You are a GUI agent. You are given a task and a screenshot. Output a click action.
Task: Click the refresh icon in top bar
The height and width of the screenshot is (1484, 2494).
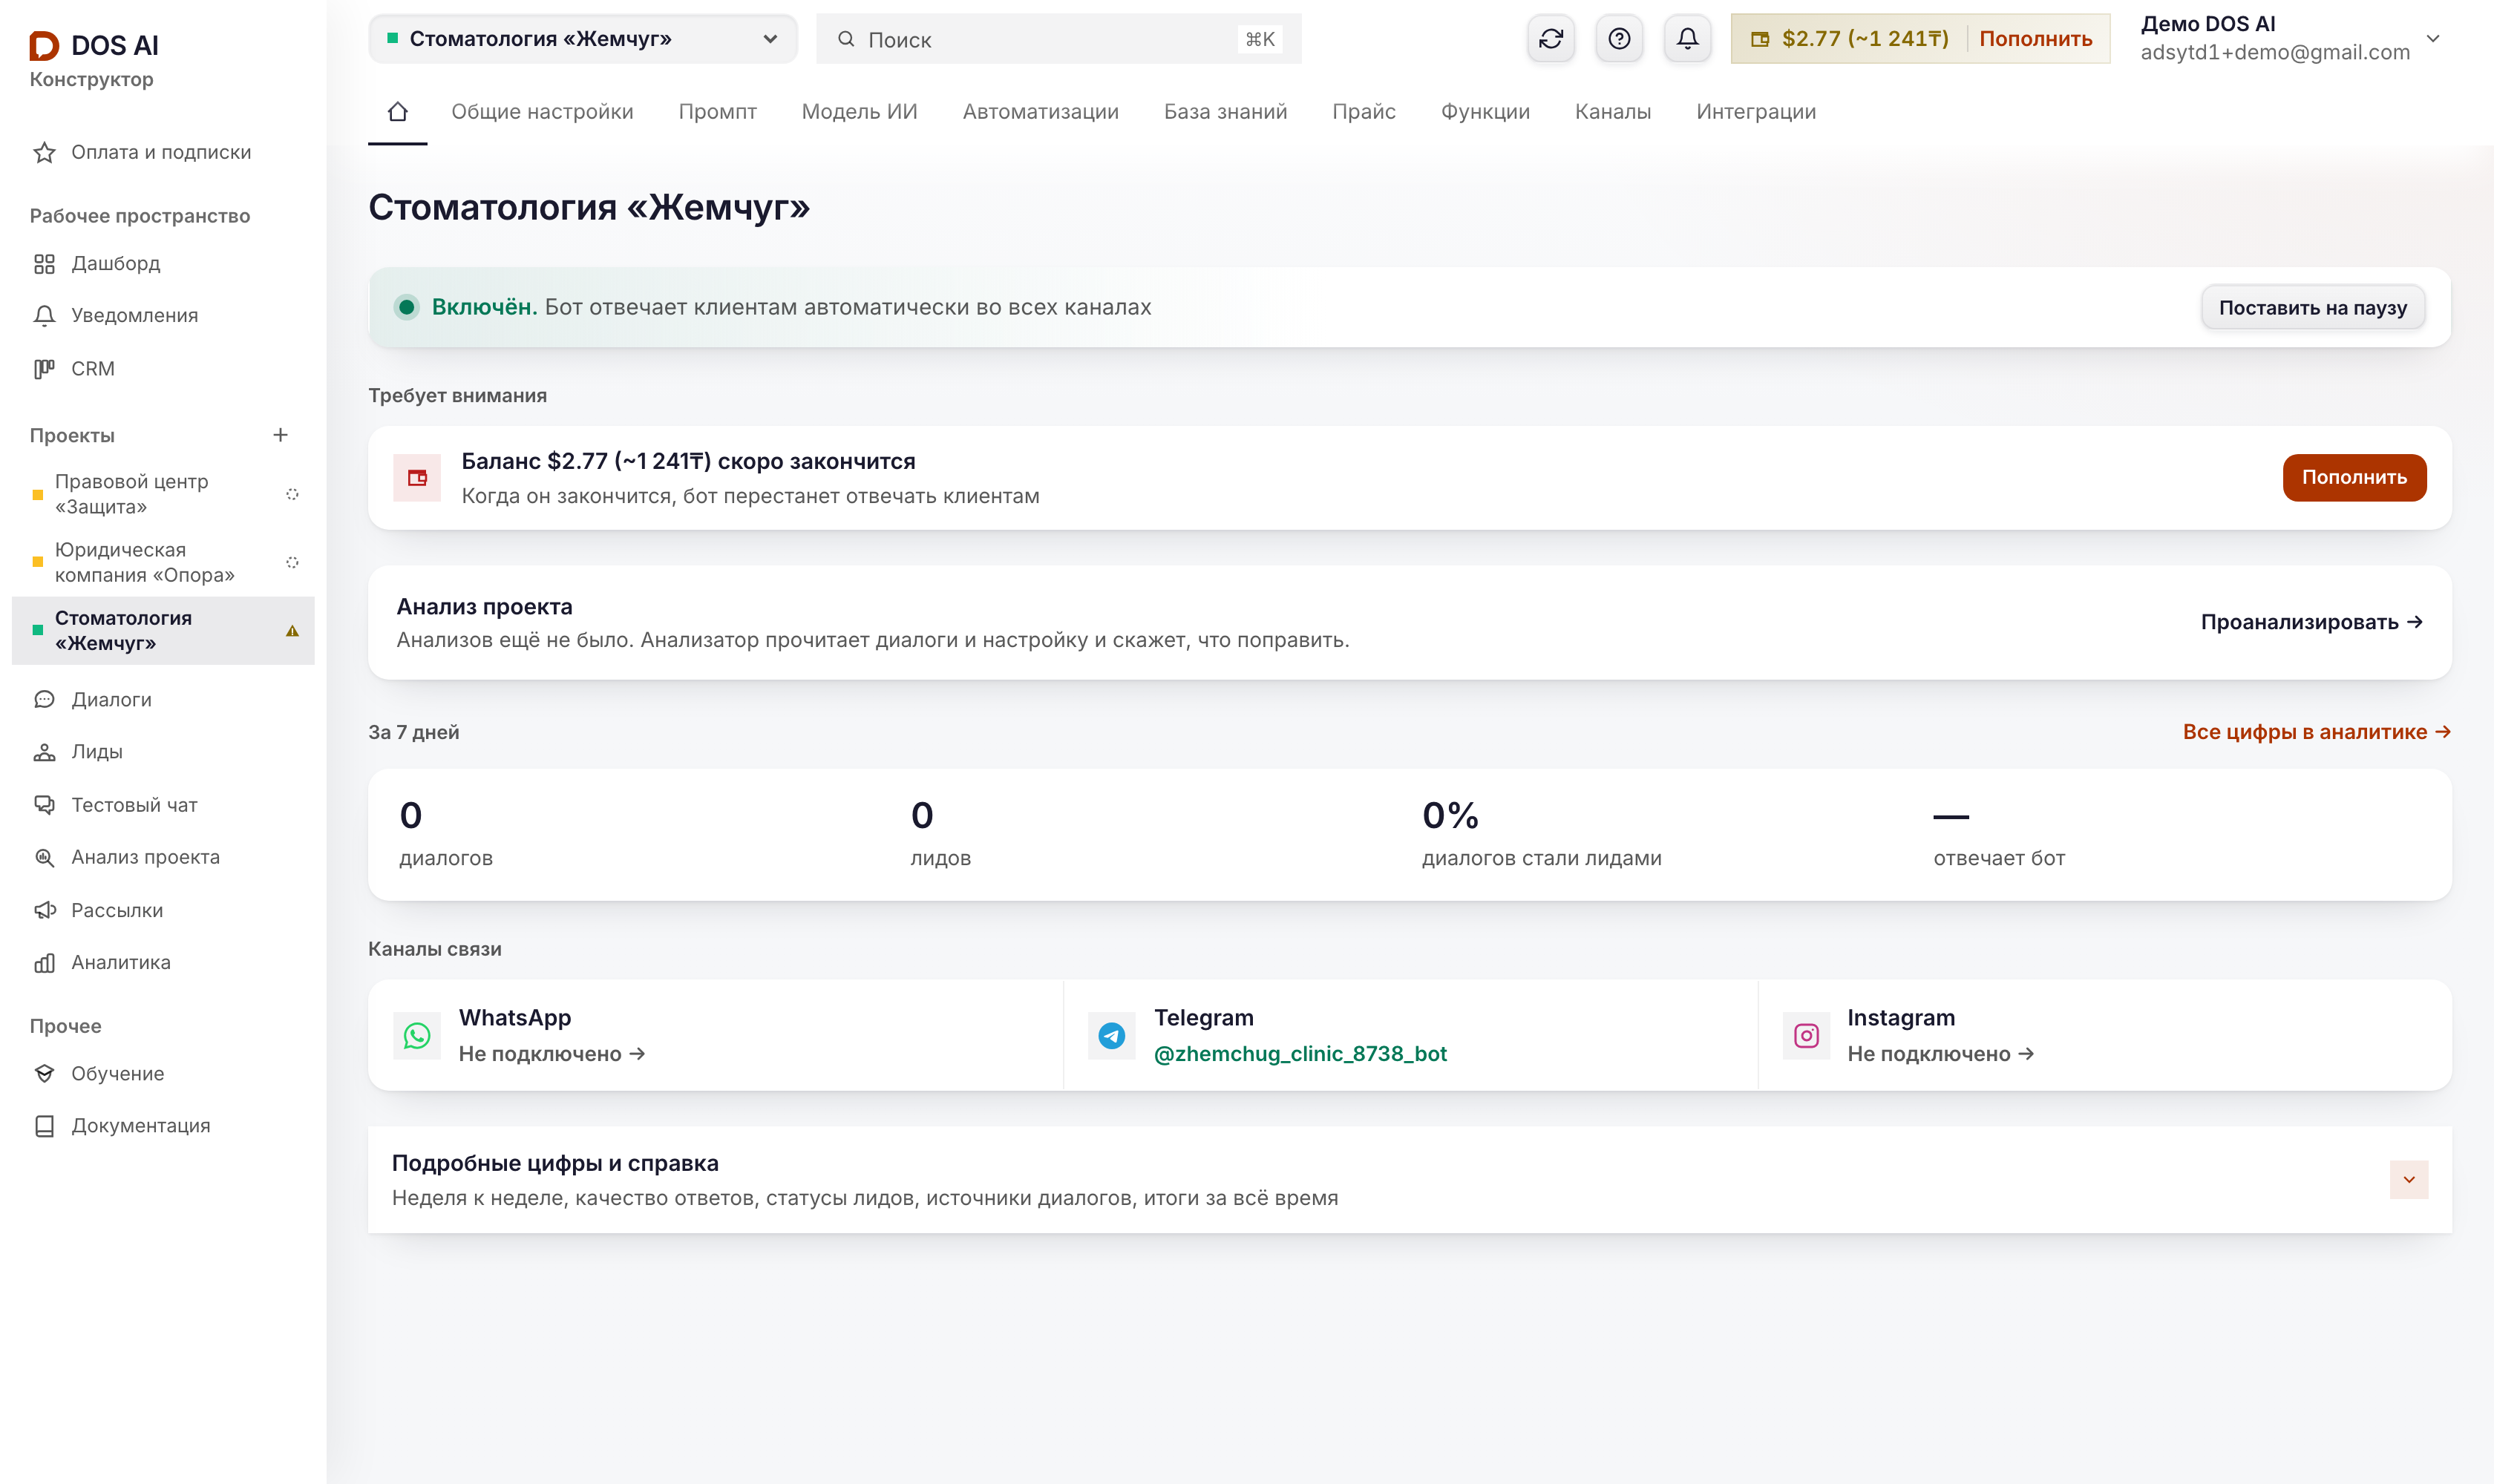[x=1551, y=39]
